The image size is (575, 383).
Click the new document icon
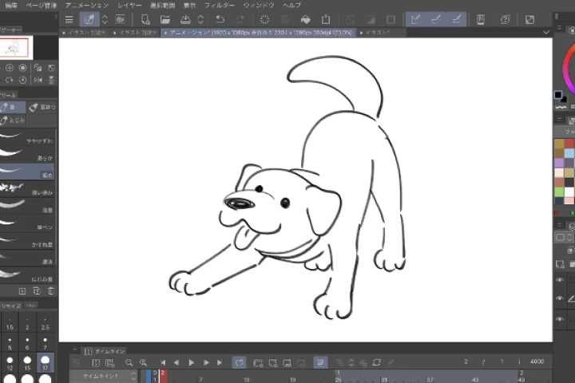(145, 19)
